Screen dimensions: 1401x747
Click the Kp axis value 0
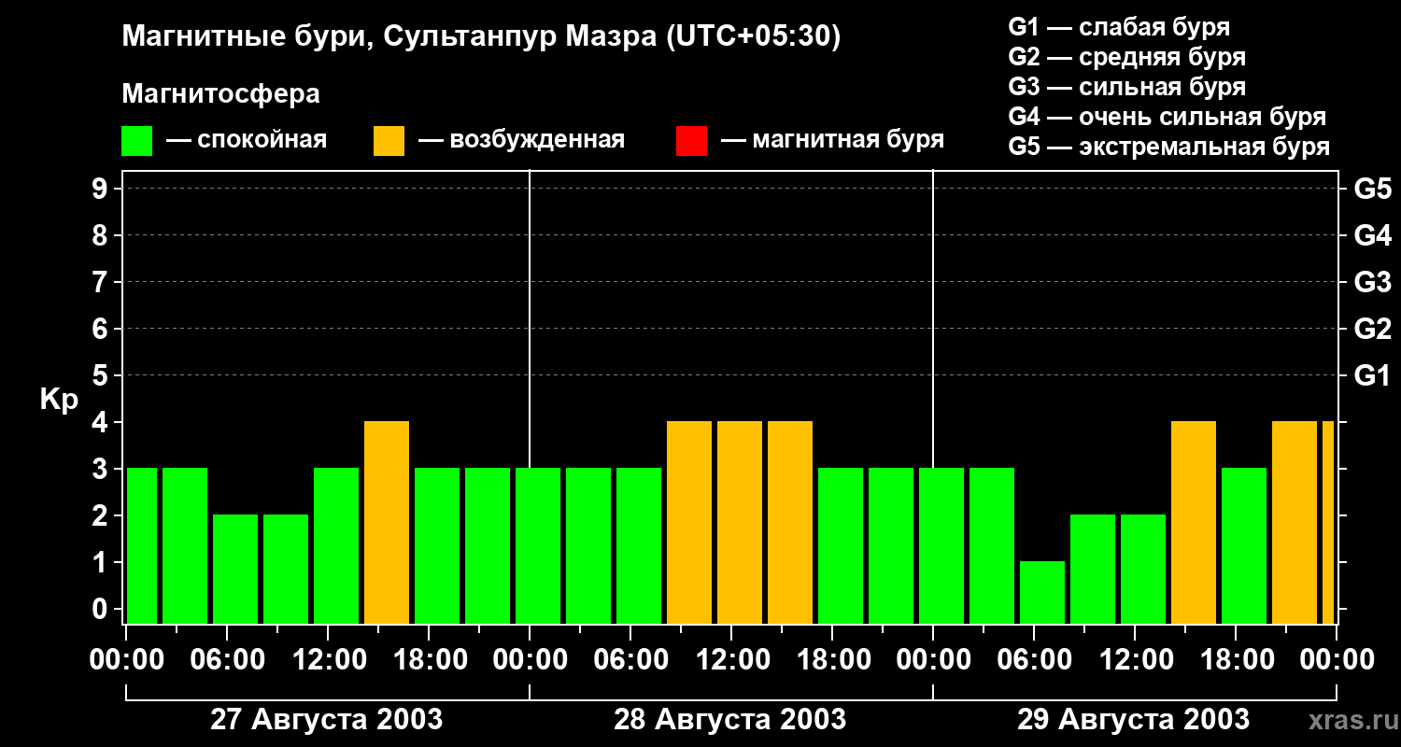pos(102,609)
